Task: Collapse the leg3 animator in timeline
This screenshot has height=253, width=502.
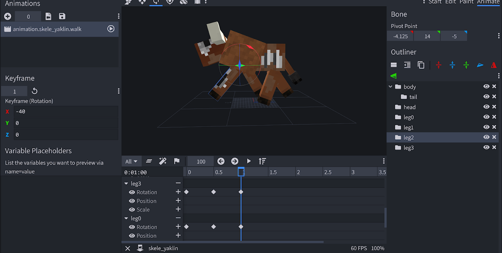Action: pyautogui.click(x=126, y=183)
